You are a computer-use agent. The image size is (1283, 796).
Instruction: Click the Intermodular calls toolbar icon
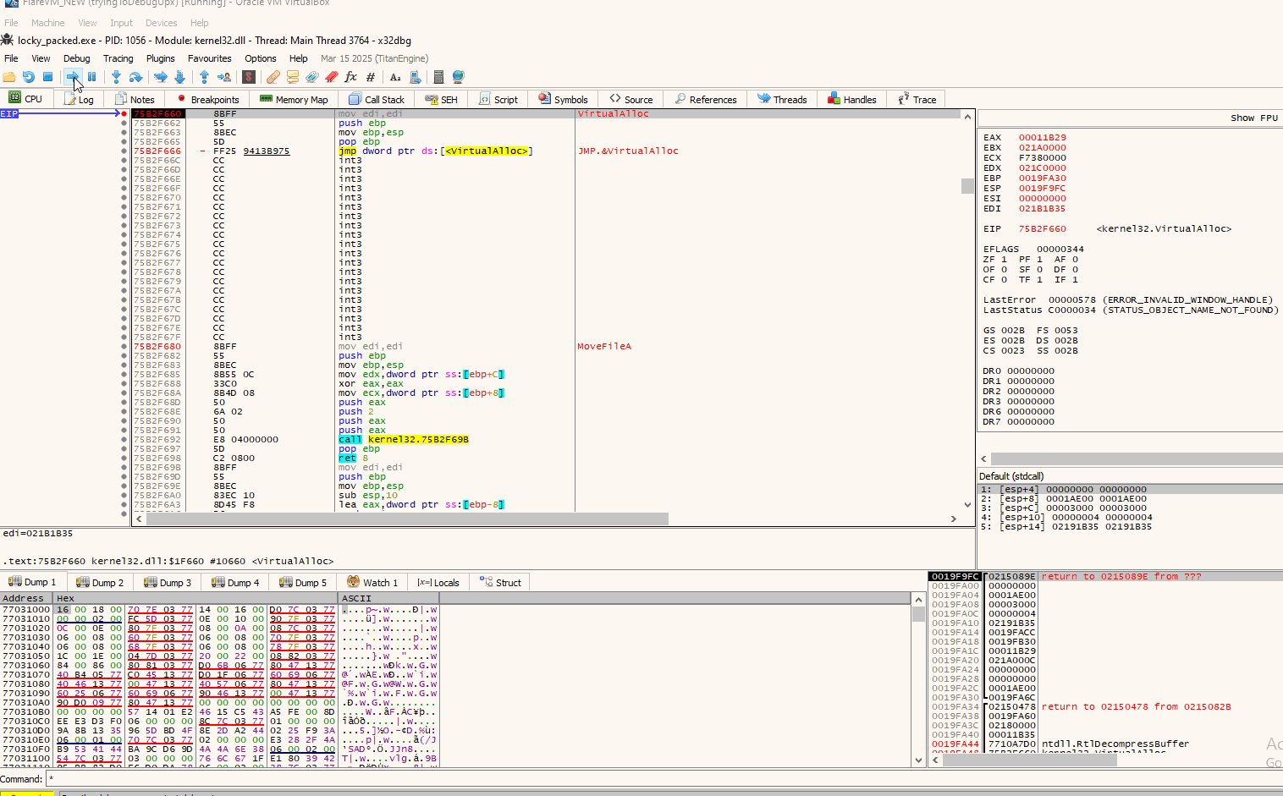415,77
